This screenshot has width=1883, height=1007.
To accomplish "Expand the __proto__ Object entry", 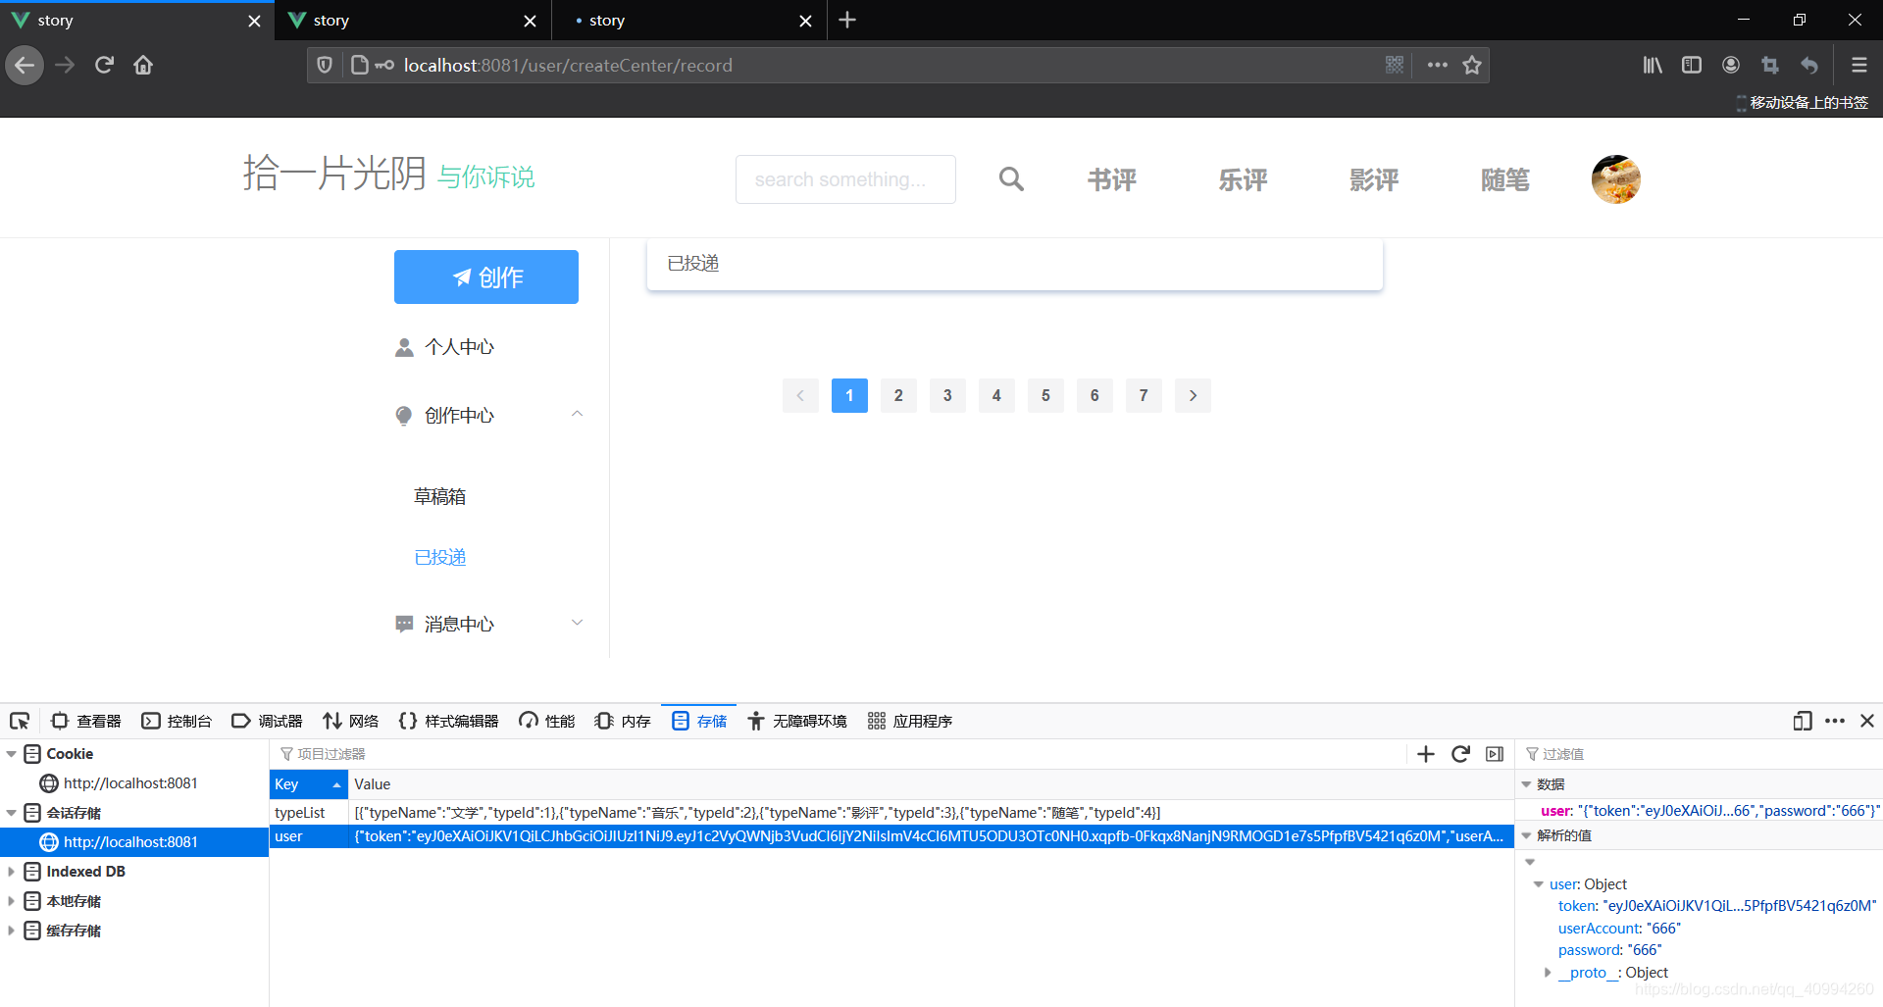I will [1548, 973].
